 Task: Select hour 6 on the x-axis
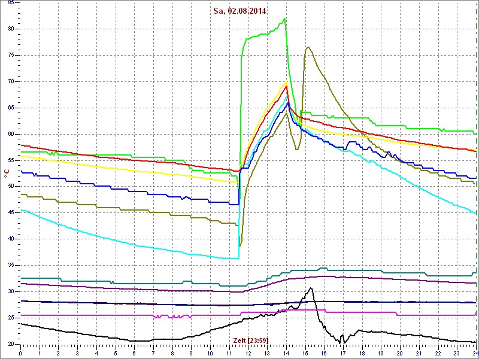[x=135, y=353]
